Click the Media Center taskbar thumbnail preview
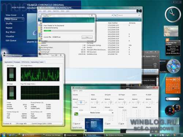This screenshot has width=183, height=137. tap(94, 125)
